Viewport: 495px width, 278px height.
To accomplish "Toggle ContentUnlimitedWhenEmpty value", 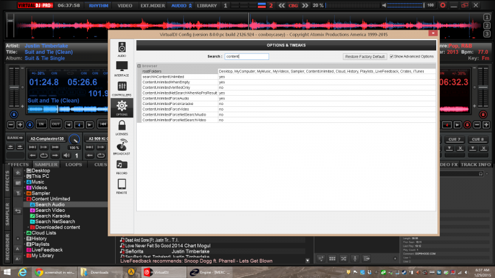I will tap(327, 82).
